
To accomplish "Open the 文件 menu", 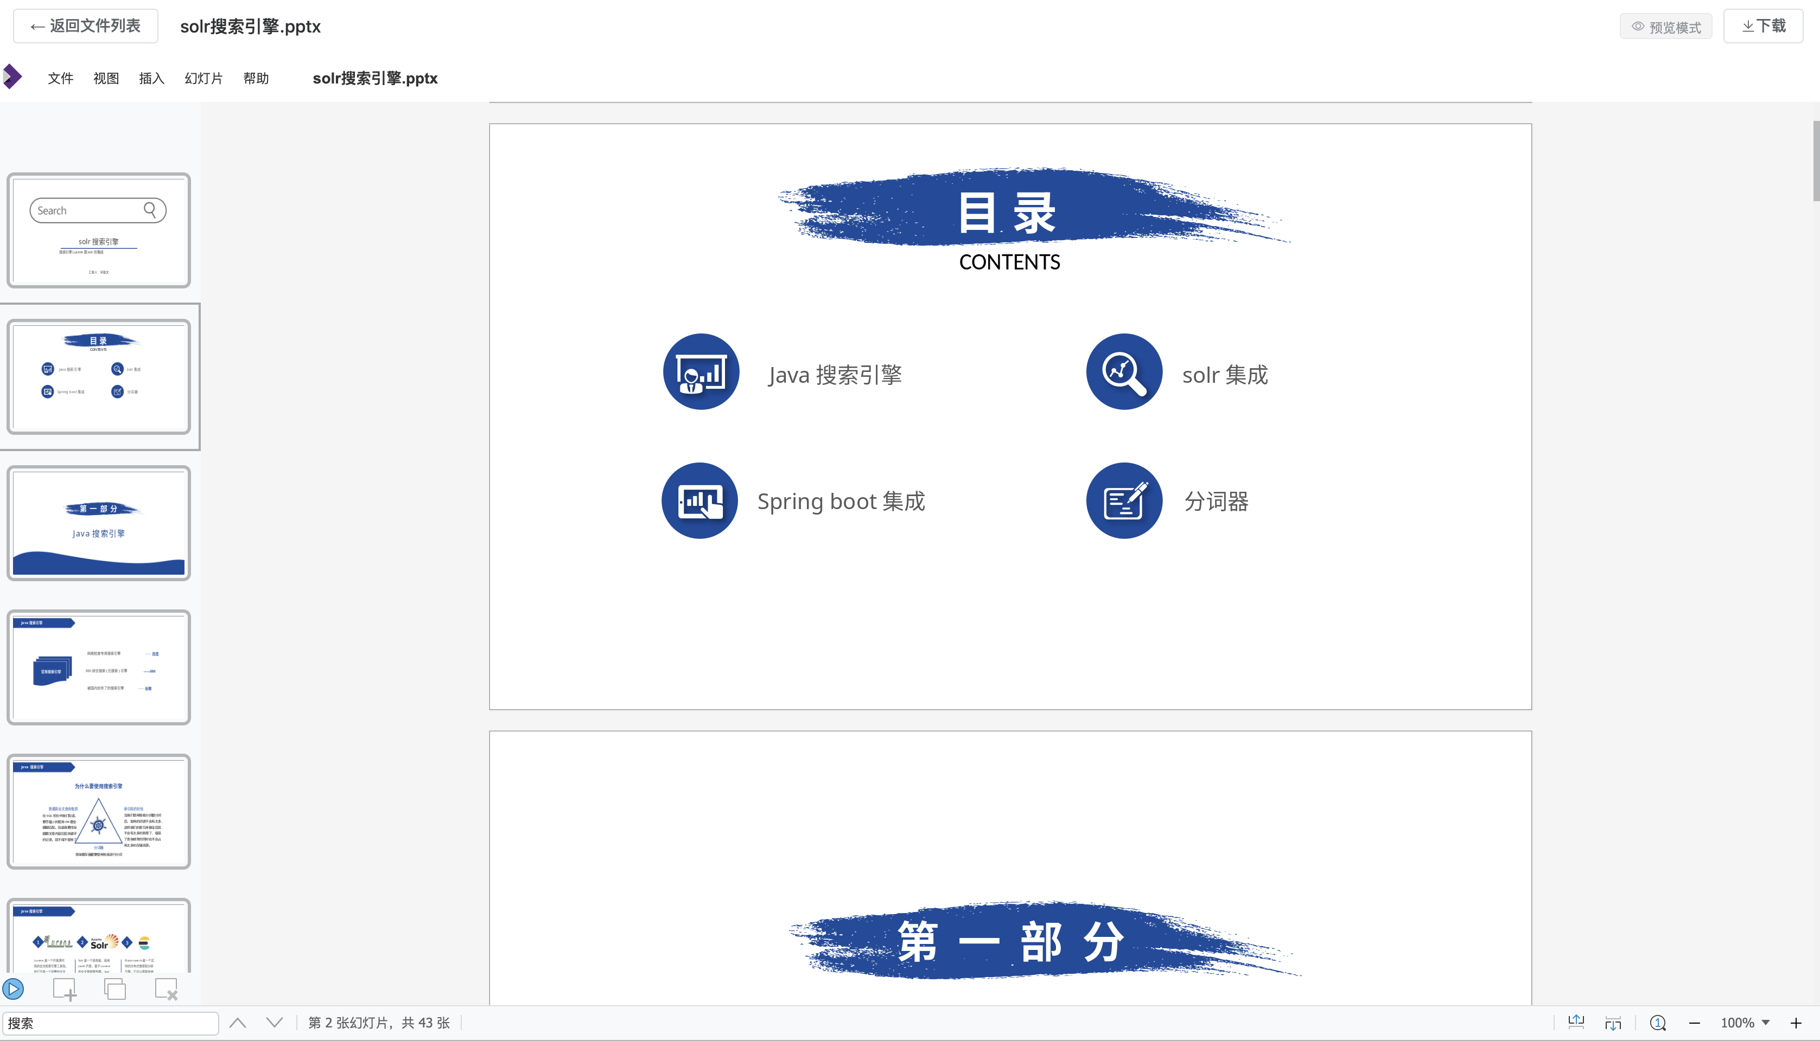I will pos(60,78).
